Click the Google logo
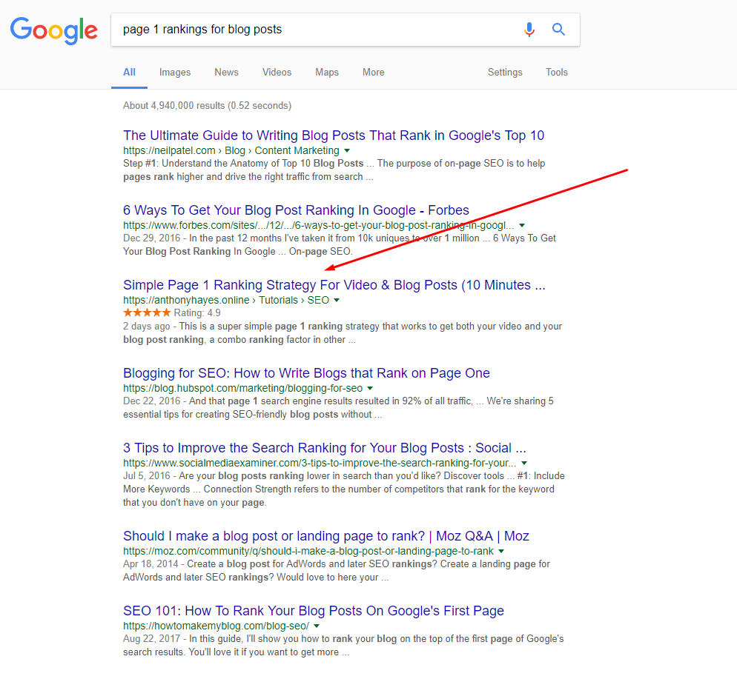 point(54,30)
